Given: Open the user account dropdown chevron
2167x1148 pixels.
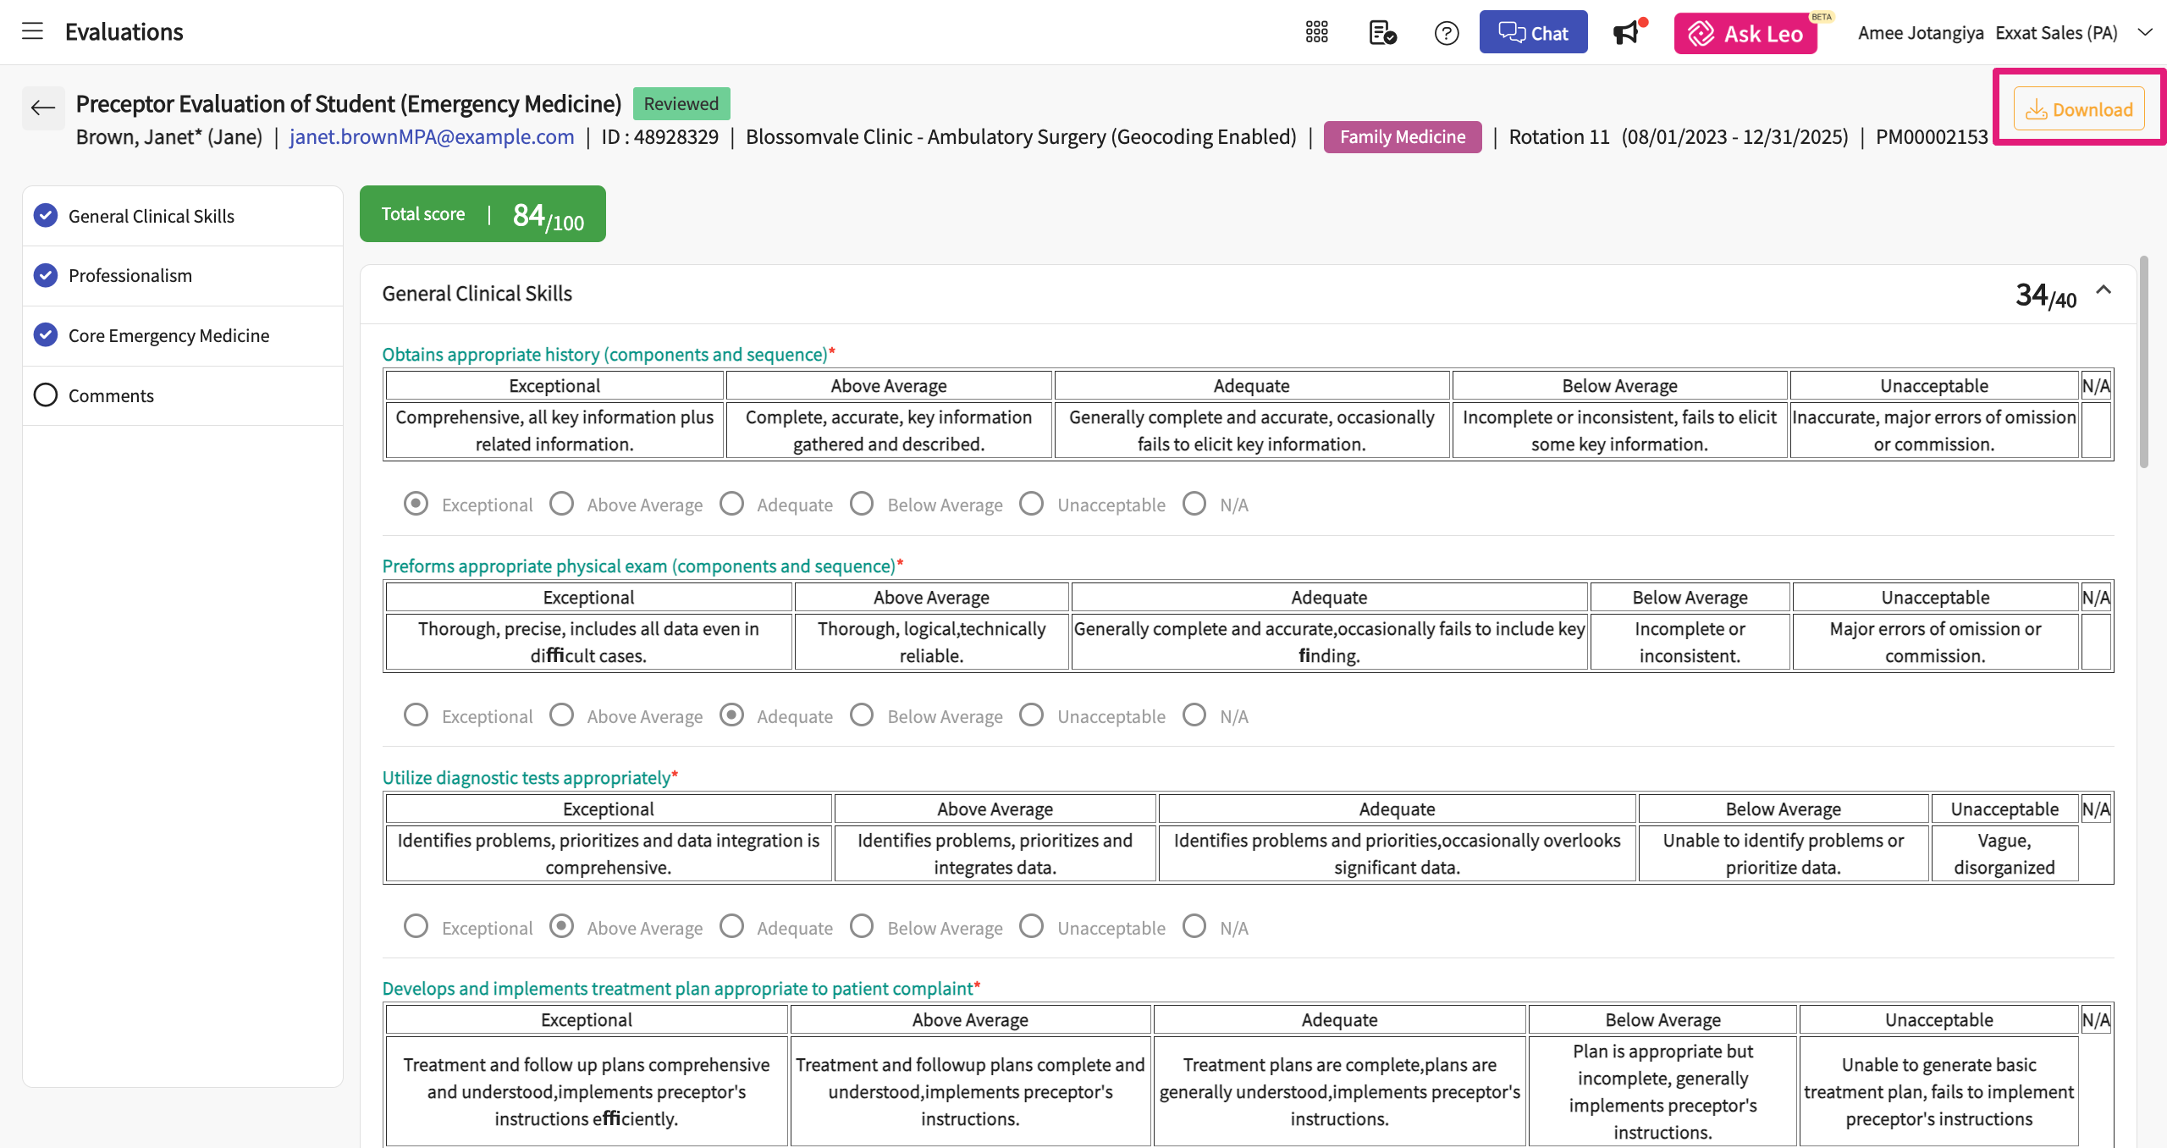Looking at the screenshot, I should click(2144, 32).
